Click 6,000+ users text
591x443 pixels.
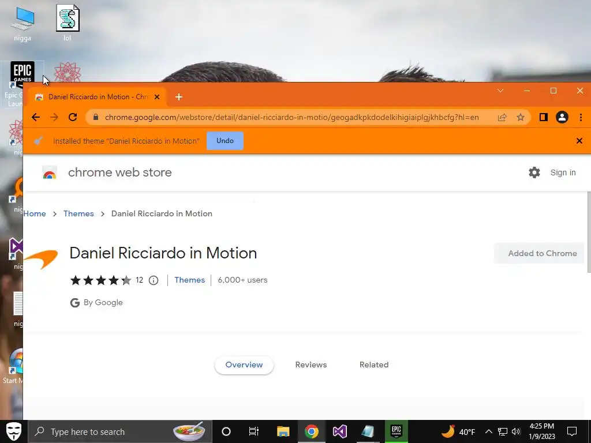click(x=242, y=280)
